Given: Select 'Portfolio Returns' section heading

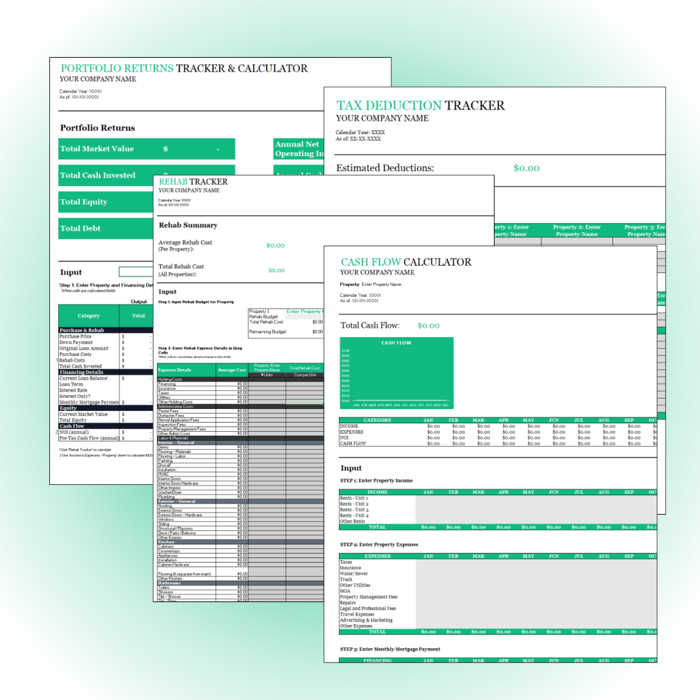Looking at the screenshot, I should point(97,128).
